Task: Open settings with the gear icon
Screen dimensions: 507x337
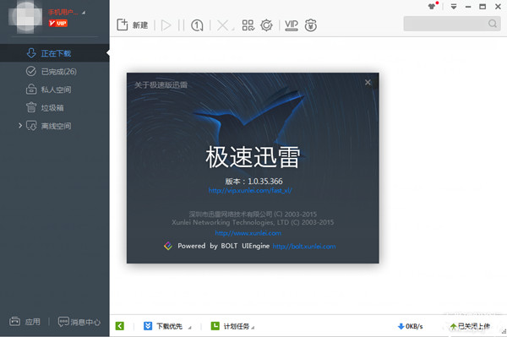Action: point(266,25)
